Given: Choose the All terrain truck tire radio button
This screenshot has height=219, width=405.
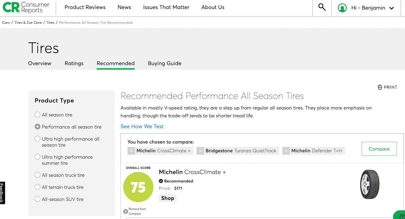Looking at the screenshot, I should click(37, 187).
